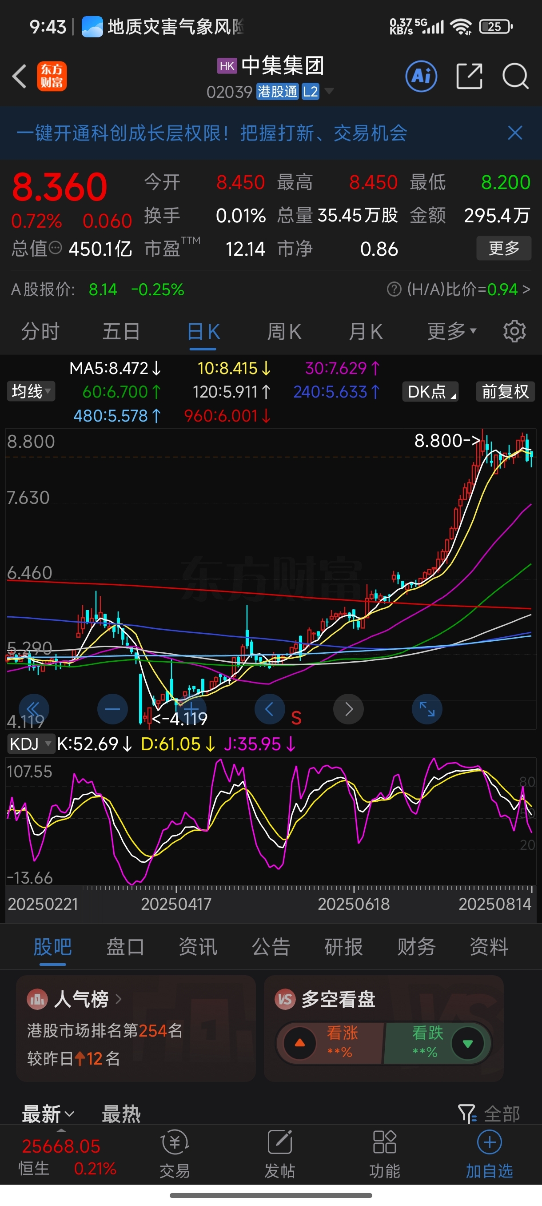
Task: Switch to 五日 chart tab
Action: (121, 331)
